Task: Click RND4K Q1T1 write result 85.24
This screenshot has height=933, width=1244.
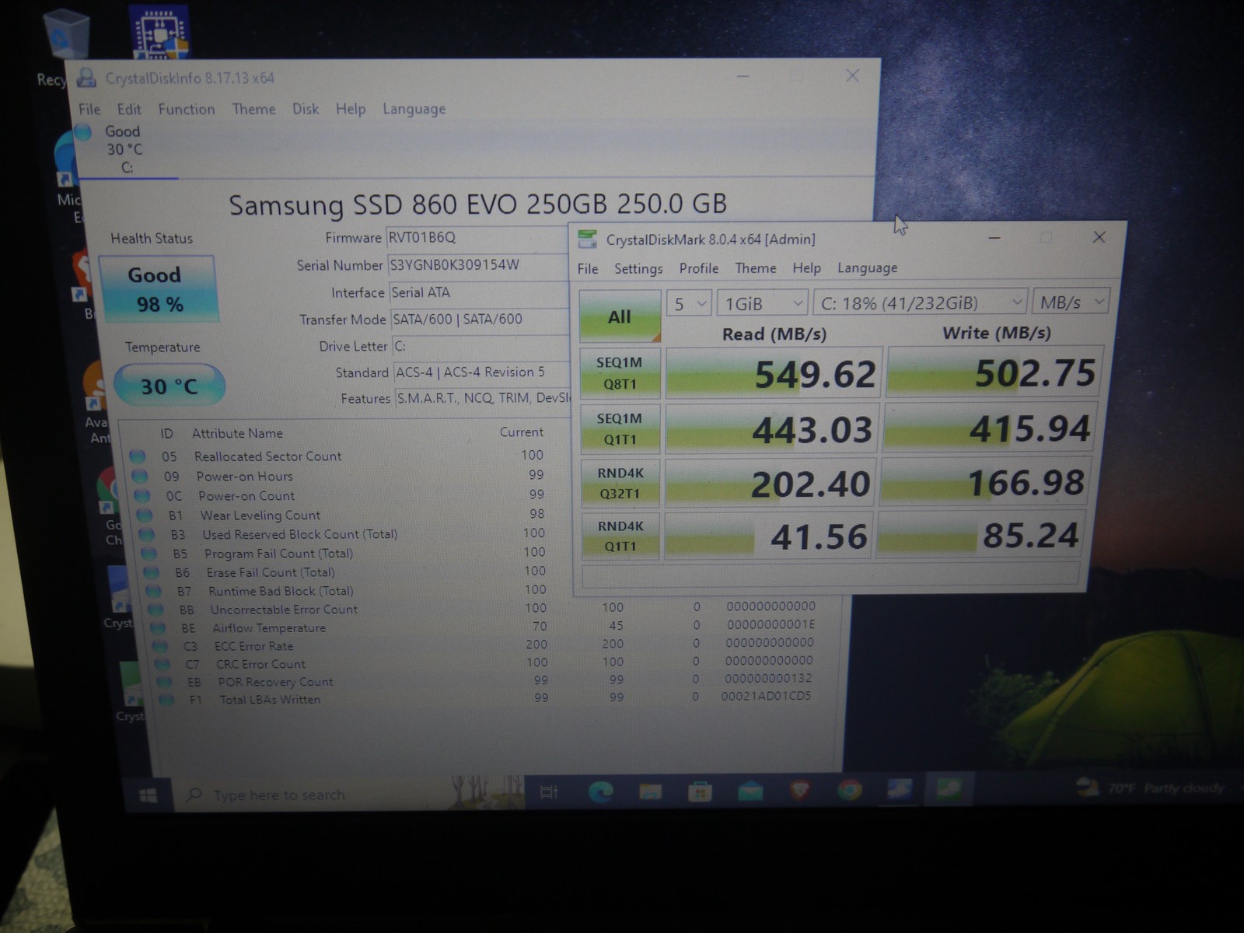Action: 980,535
